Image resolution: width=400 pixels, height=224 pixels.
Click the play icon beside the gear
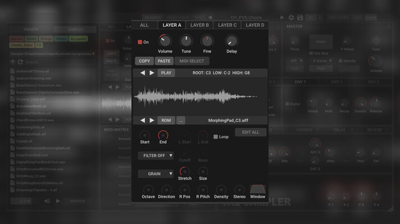282,17
